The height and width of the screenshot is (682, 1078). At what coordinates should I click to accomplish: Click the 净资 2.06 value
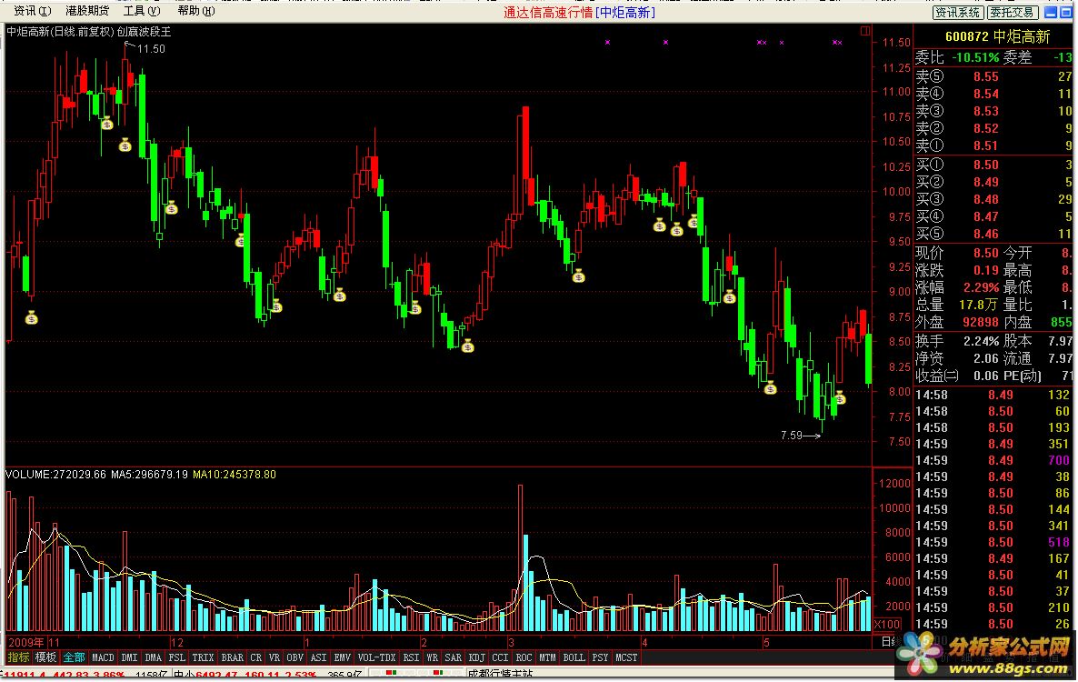click(x=986, y=358)
